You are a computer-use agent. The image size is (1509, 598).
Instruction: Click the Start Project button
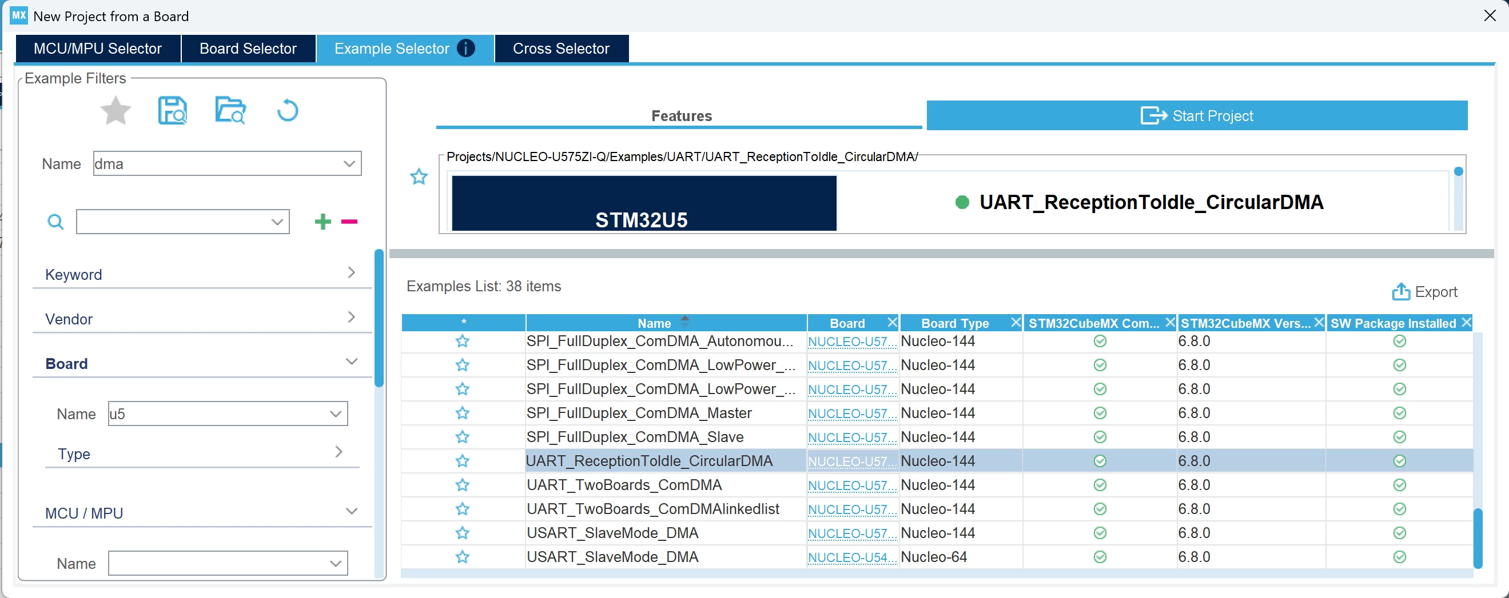point(1197,115)
